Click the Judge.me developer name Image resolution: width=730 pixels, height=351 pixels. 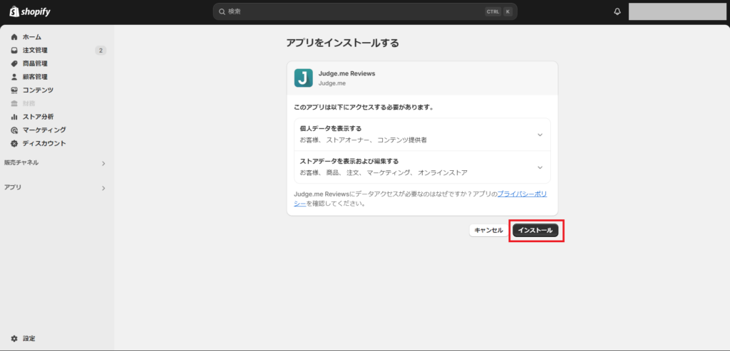tap(332, 84)
